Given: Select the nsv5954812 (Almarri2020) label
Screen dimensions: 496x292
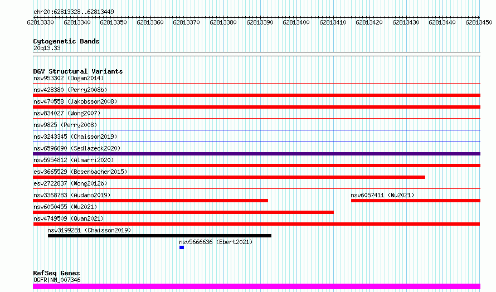Looking at the screenshot, I should 74,160.
